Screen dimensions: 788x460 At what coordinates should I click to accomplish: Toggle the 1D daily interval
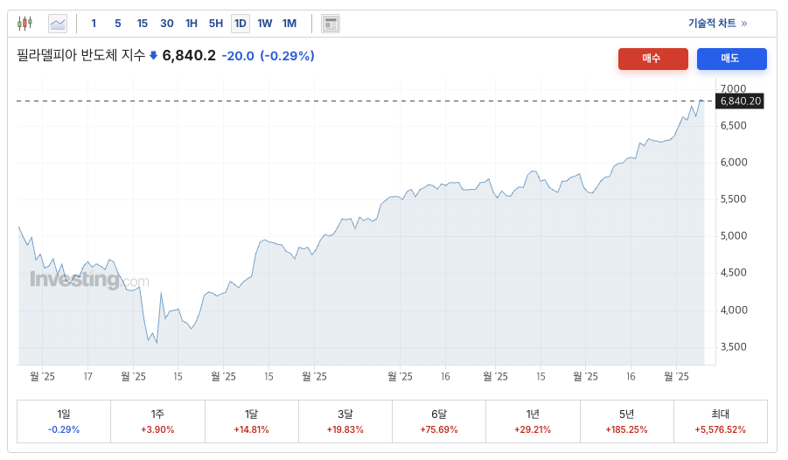pos(241,24)
